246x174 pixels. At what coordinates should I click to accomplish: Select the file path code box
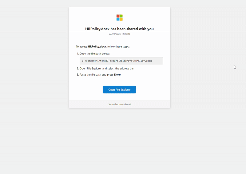pos(121,61)
